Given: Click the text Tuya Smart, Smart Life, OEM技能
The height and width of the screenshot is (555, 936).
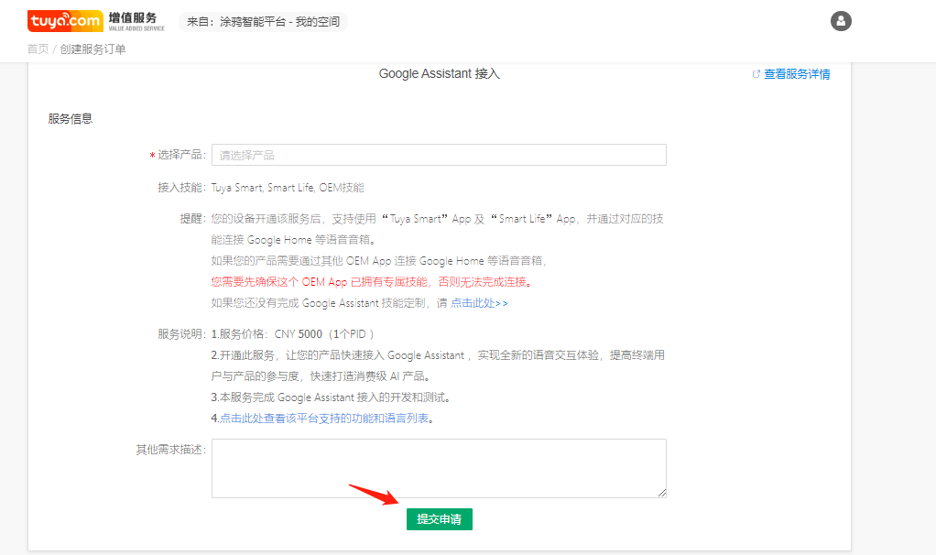Looking at the screenshot, I should [x=288, y=188].
